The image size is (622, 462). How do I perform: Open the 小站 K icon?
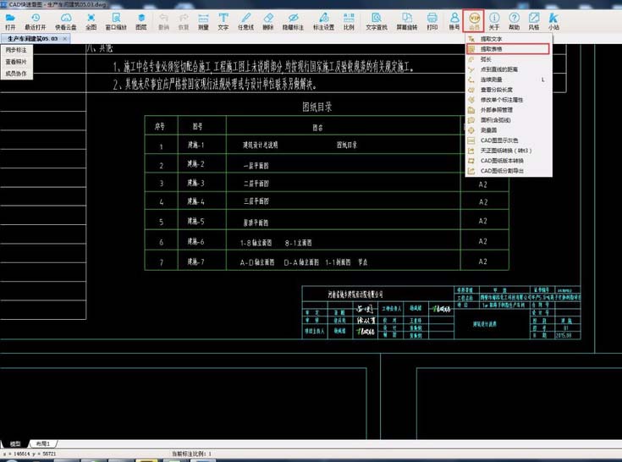click(553, 21)
